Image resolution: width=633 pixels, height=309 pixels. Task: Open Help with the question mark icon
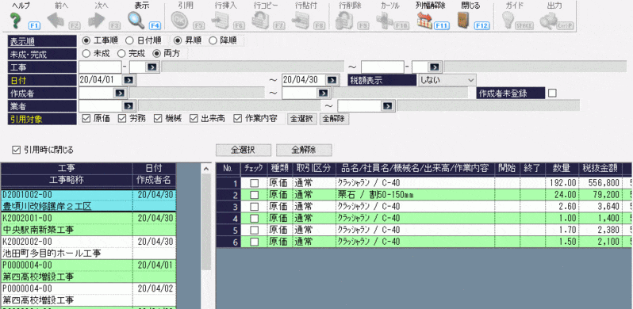coord(15,20)
